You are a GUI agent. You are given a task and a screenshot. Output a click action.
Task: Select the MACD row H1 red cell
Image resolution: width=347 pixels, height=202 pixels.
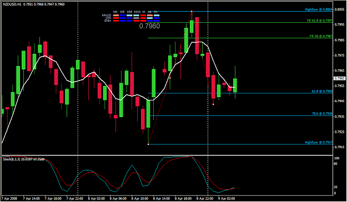(143, 16)
